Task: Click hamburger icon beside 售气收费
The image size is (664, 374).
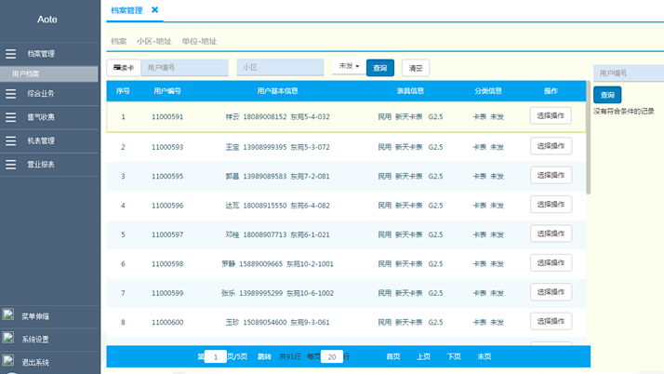Action: 10,117
